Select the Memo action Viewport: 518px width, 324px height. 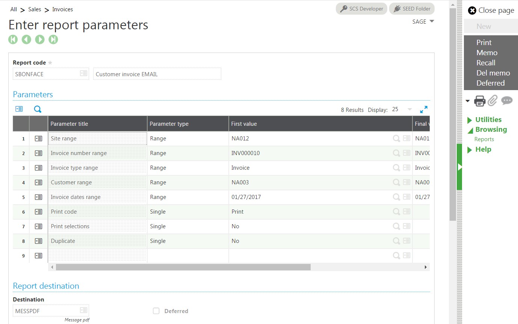coord(486,53)
